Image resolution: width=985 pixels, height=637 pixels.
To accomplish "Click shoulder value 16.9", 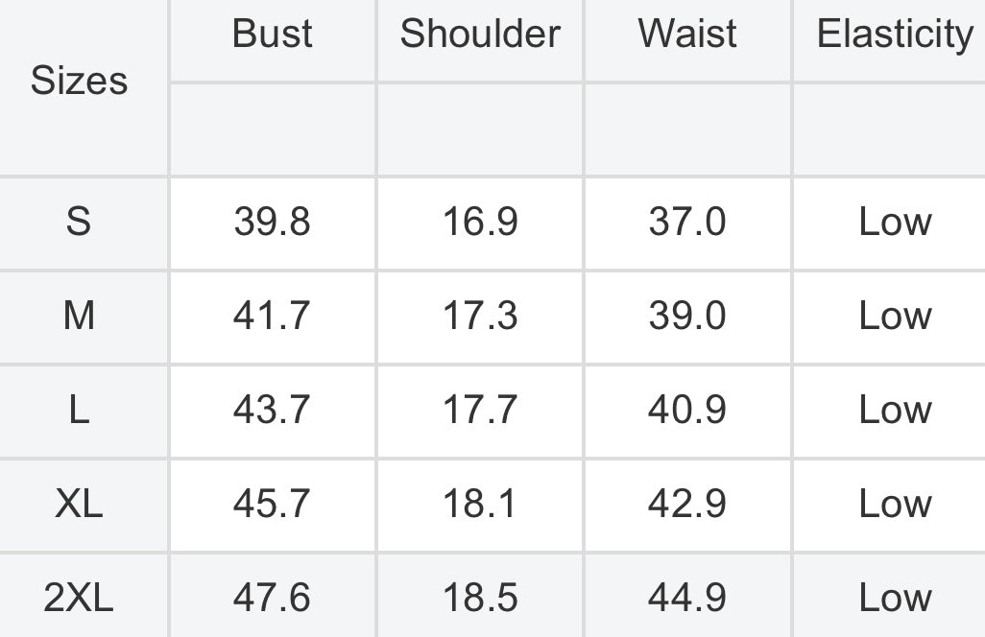I will [480, 222].
